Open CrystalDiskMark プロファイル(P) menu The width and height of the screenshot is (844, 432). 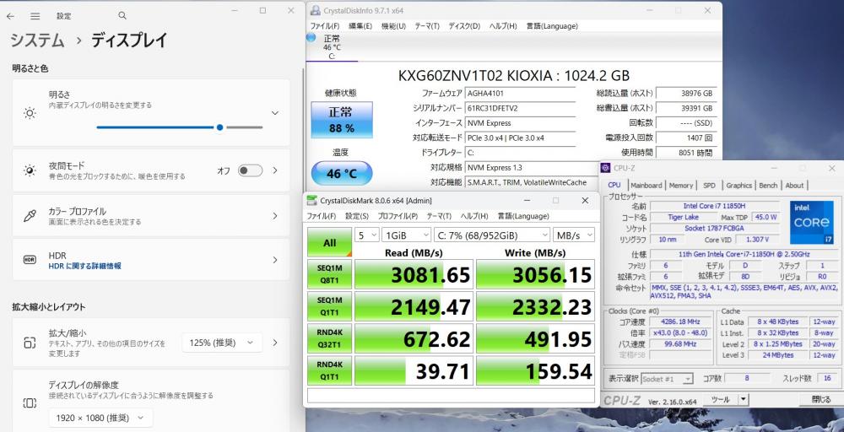pos(398,216)
